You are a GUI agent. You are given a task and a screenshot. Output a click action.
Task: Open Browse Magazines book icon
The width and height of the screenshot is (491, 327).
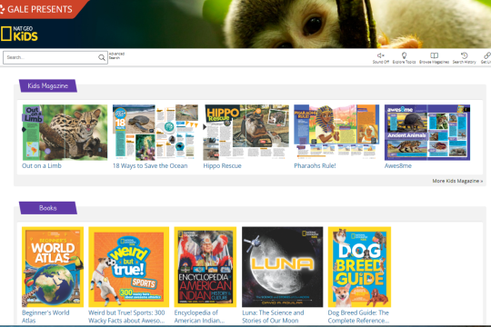[x=434, y=55]
